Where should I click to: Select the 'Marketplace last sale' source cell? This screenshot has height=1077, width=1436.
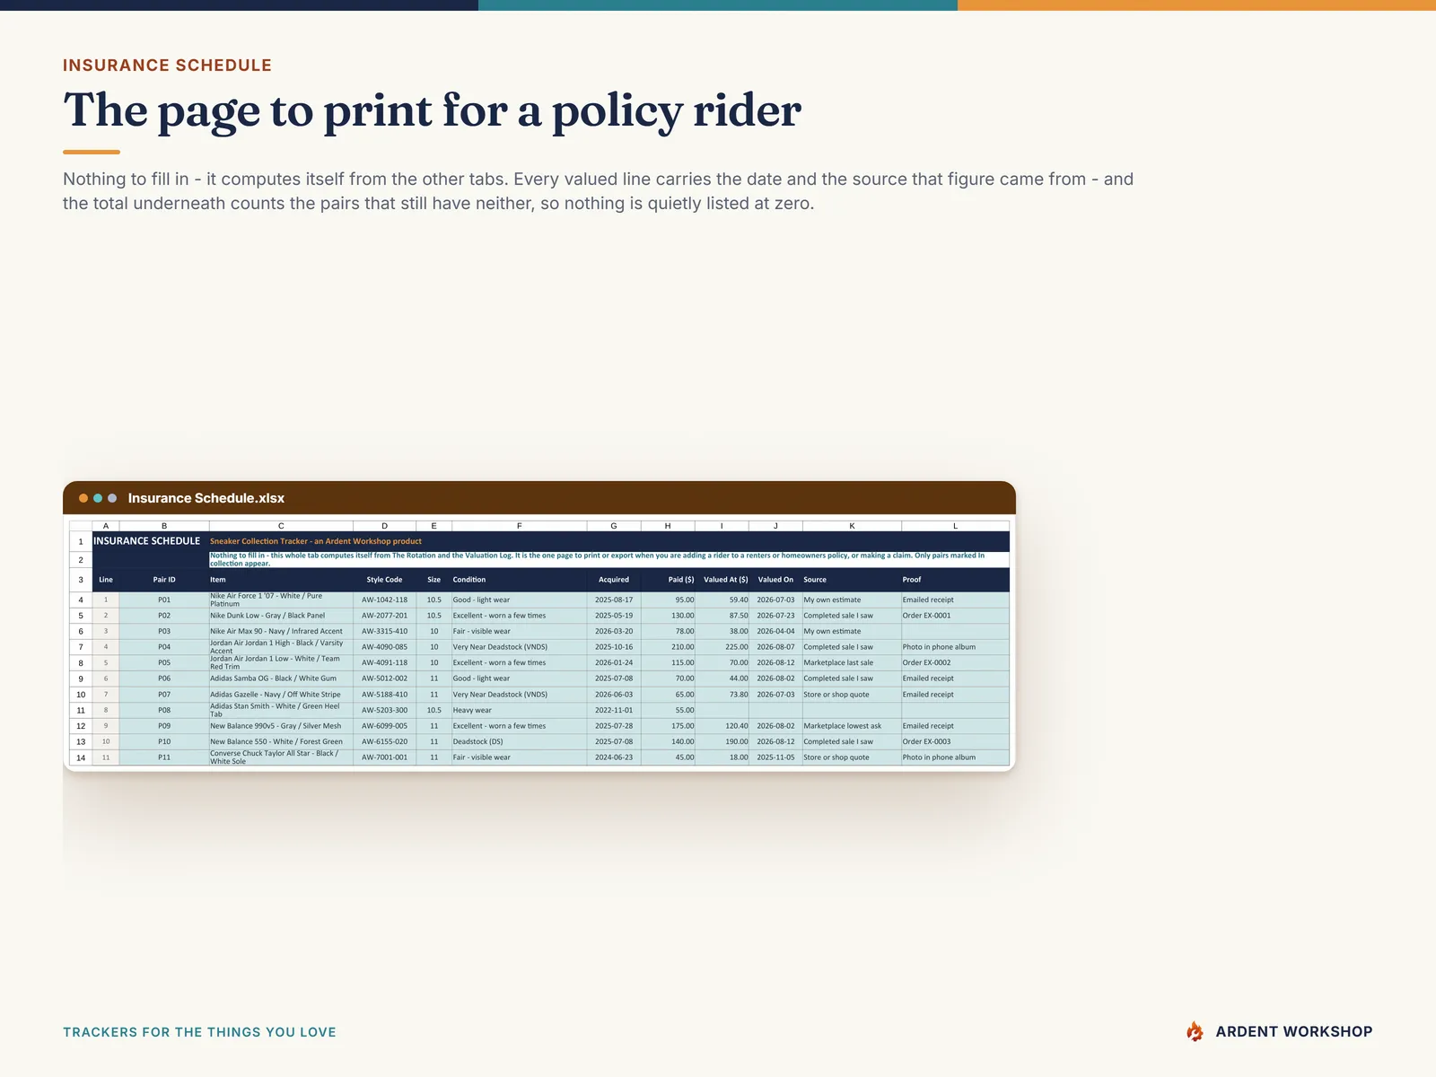(x=852, y=663)
